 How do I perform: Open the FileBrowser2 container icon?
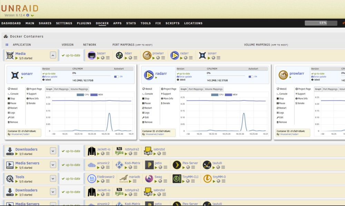click(x=92, y=178)
